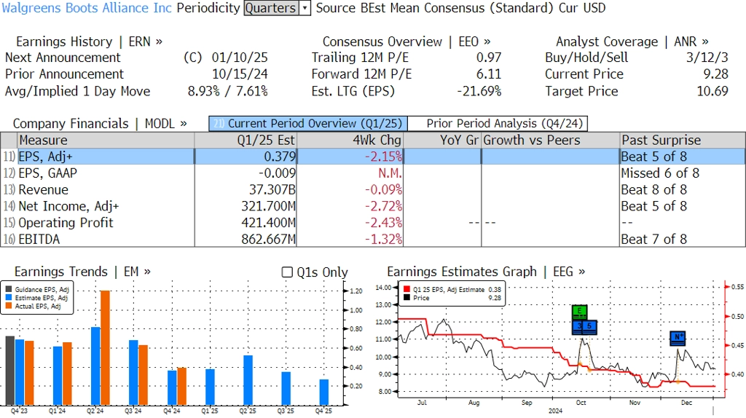Click the Q1/25 Est column header

(x=245, y=141)
